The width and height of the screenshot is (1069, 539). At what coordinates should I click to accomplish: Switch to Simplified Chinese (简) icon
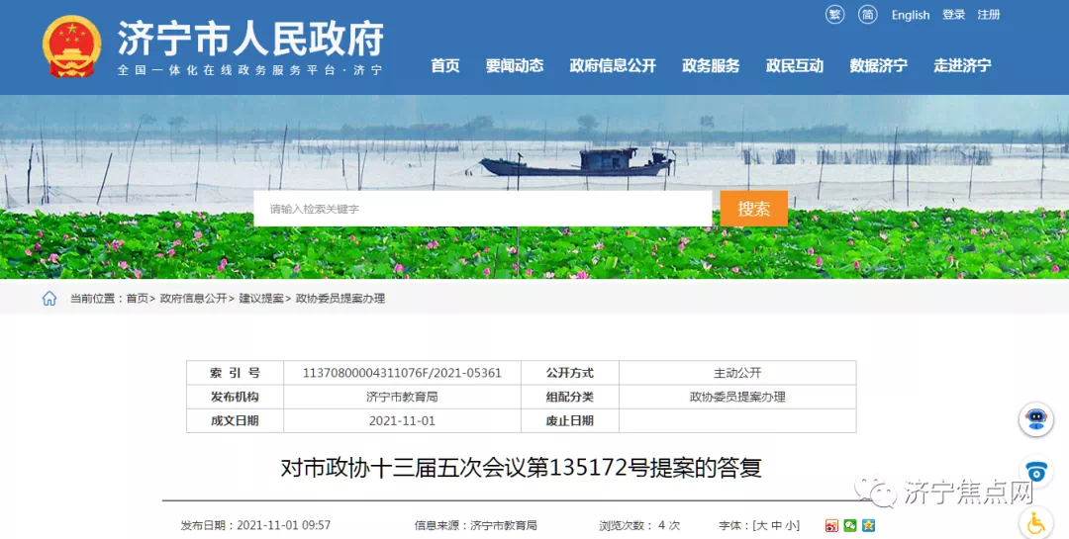tap(868, 14)
